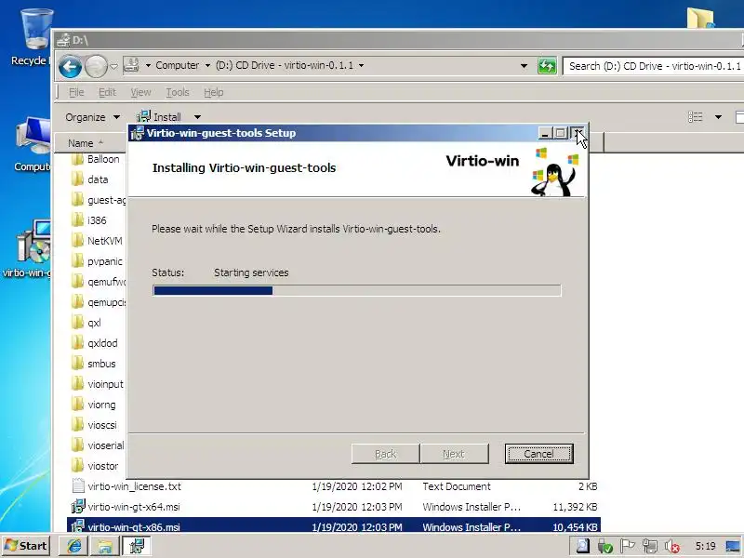The height and width of the screenshot is (558, 744).
Task: Open the Organize dropdown
Action: coord(92,117)
